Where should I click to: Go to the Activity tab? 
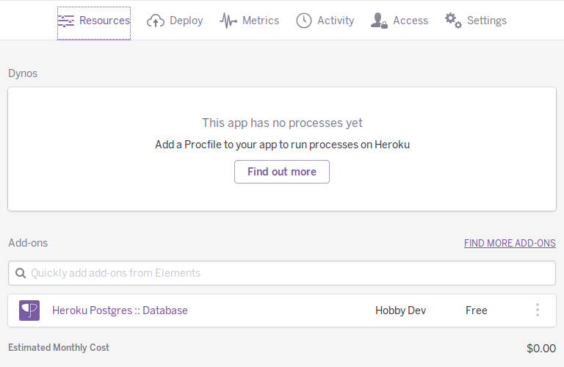pyautogui.click(x=335, y=21)
